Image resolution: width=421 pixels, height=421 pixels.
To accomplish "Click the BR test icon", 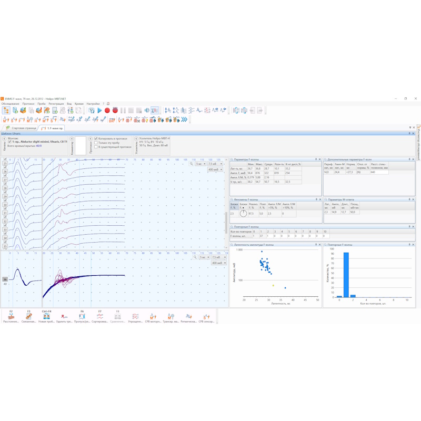I will tap(112, 120).
